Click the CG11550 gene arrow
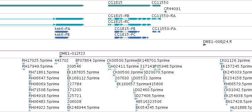The image size is (252, 112). [156, 6]
